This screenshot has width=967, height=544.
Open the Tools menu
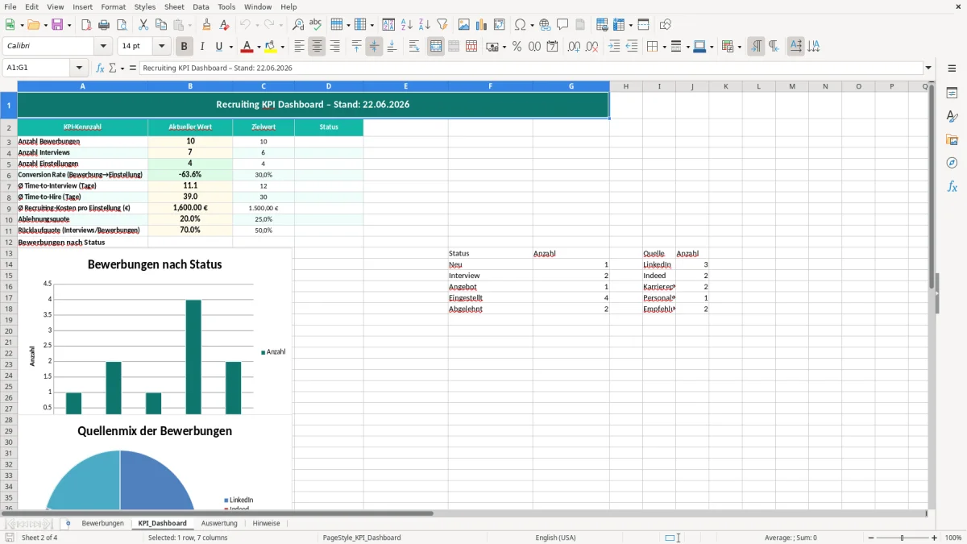[x=226, y=6]
